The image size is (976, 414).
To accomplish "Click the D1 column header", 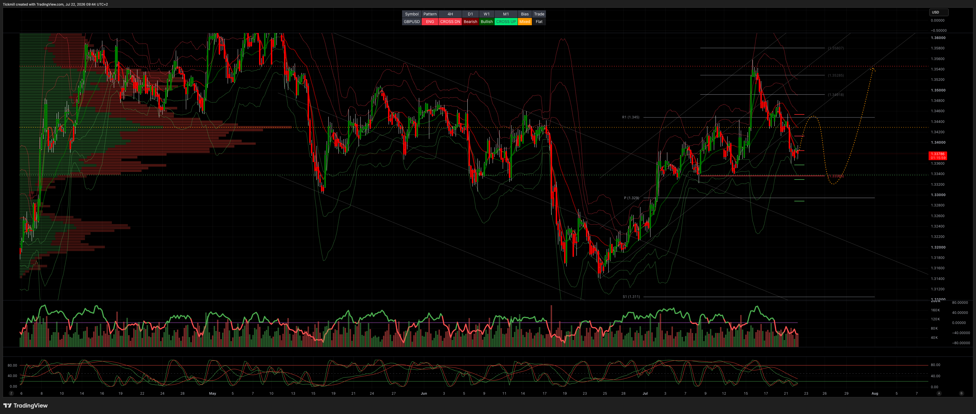I will point(470,14).
